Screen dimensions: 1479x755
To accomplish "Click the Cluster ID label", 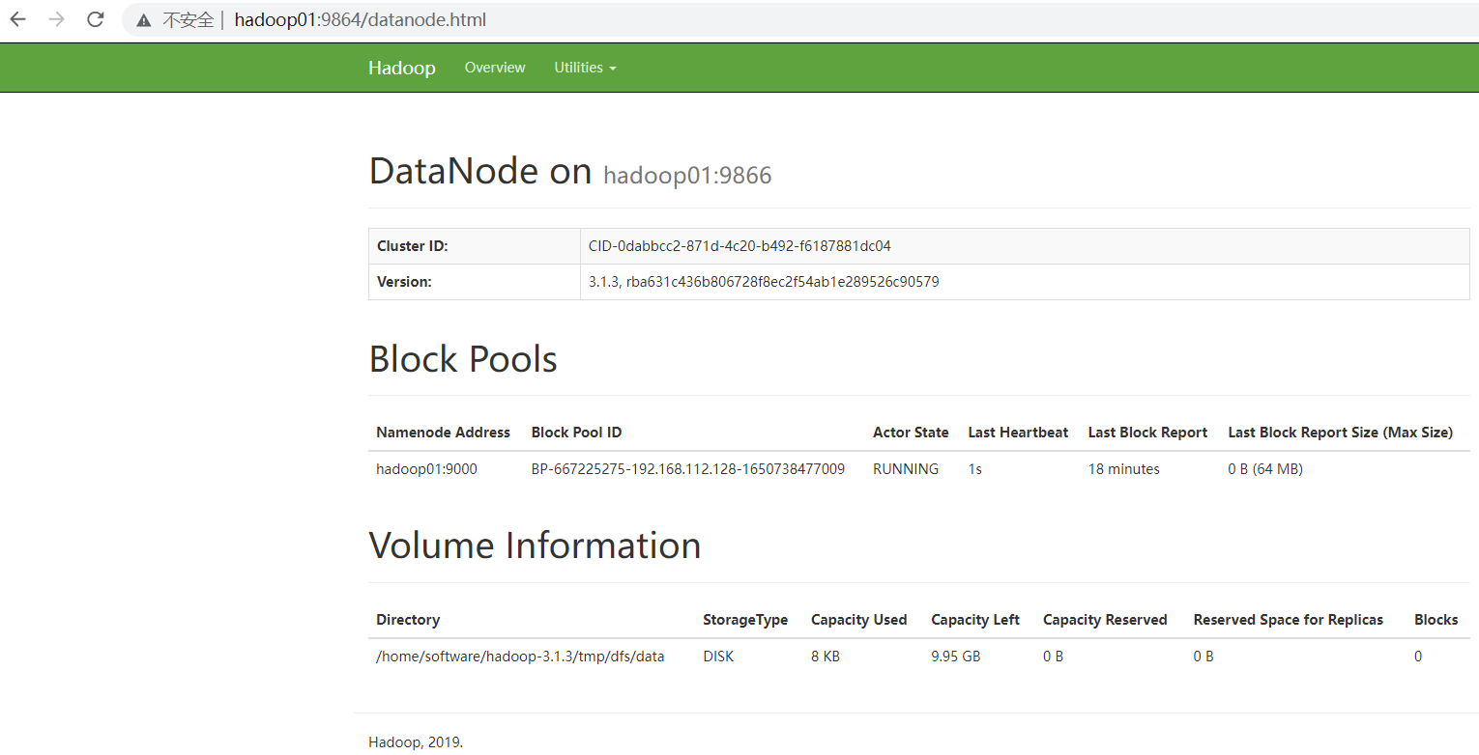I will [413, 246].
